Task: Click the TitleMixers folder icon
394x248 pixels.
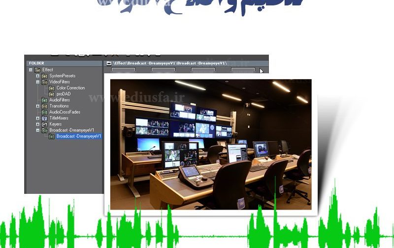Action: pos(44,118)
